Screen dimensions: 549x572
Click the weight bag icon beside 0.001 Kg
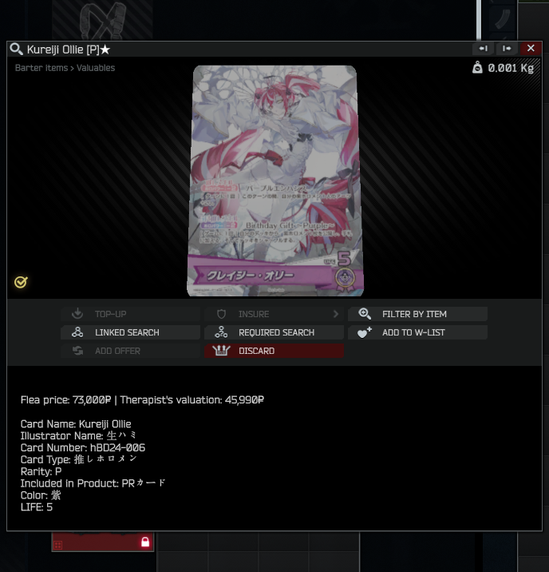coord(477,67)
